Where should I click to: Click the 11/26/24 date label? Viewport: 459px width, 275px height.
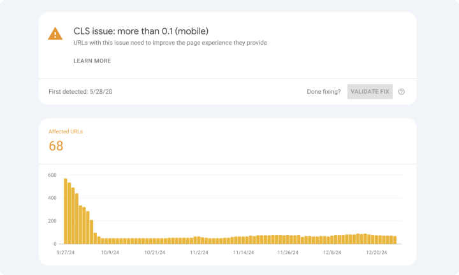coord(288,253)
